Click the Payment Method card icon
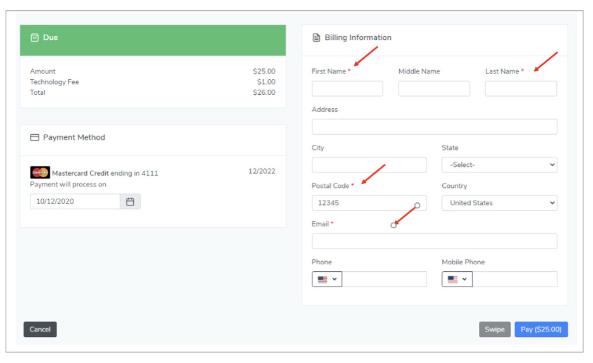 [35, 137]
